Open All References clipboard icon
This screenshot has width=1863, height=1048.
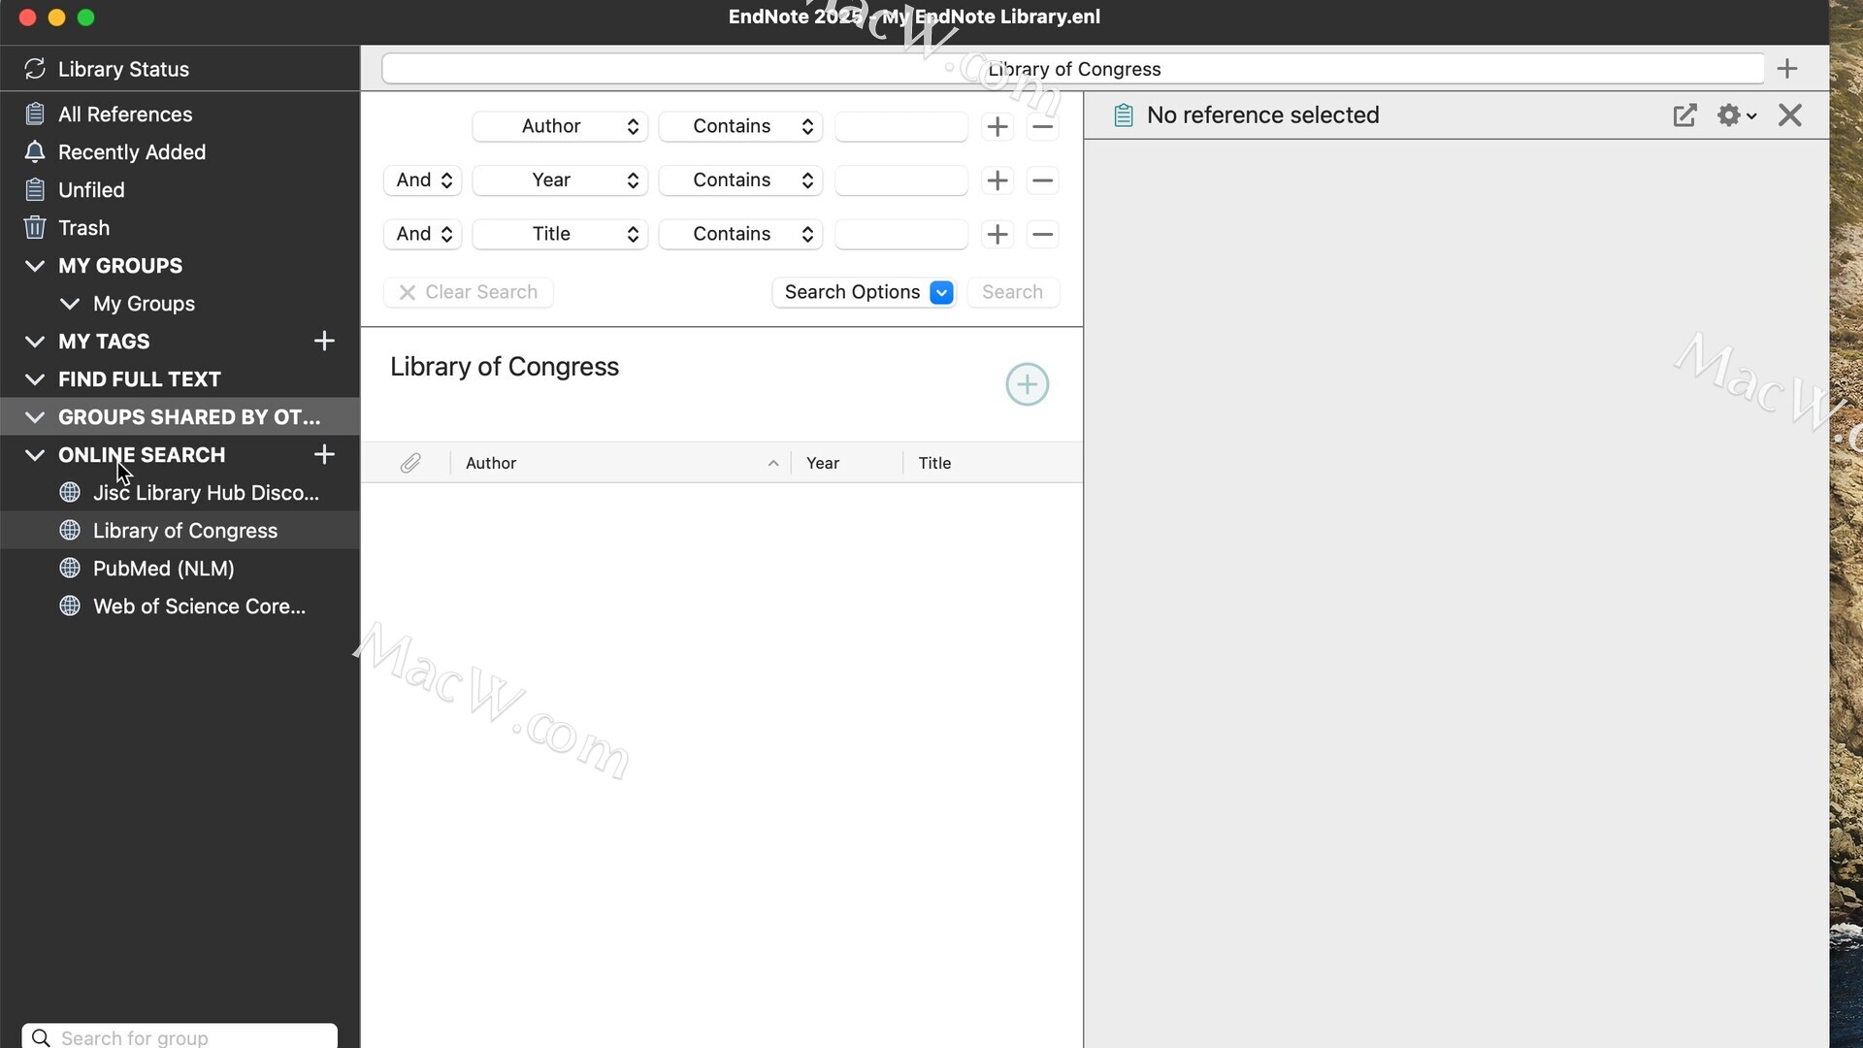point(35,114)
